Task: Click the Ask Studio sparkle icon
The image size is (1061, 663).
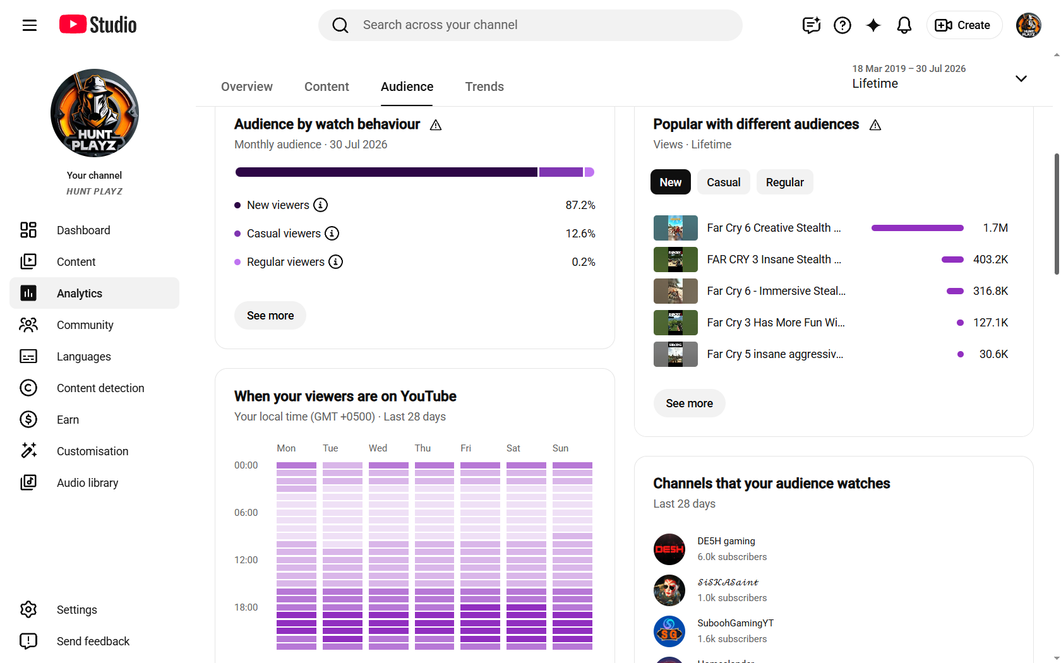Action: (873, 25)
